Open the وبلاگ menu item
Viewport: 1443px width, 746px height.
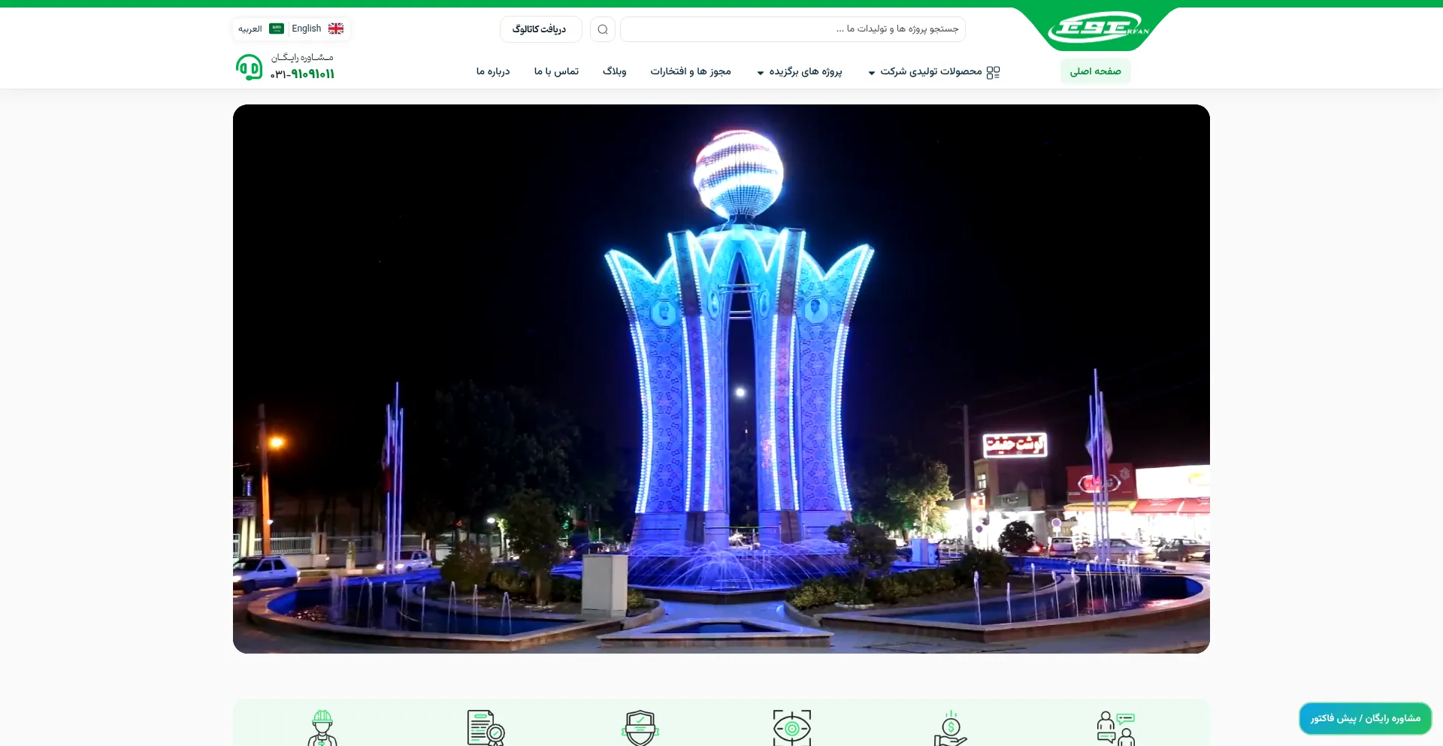(x=614, y=71)
